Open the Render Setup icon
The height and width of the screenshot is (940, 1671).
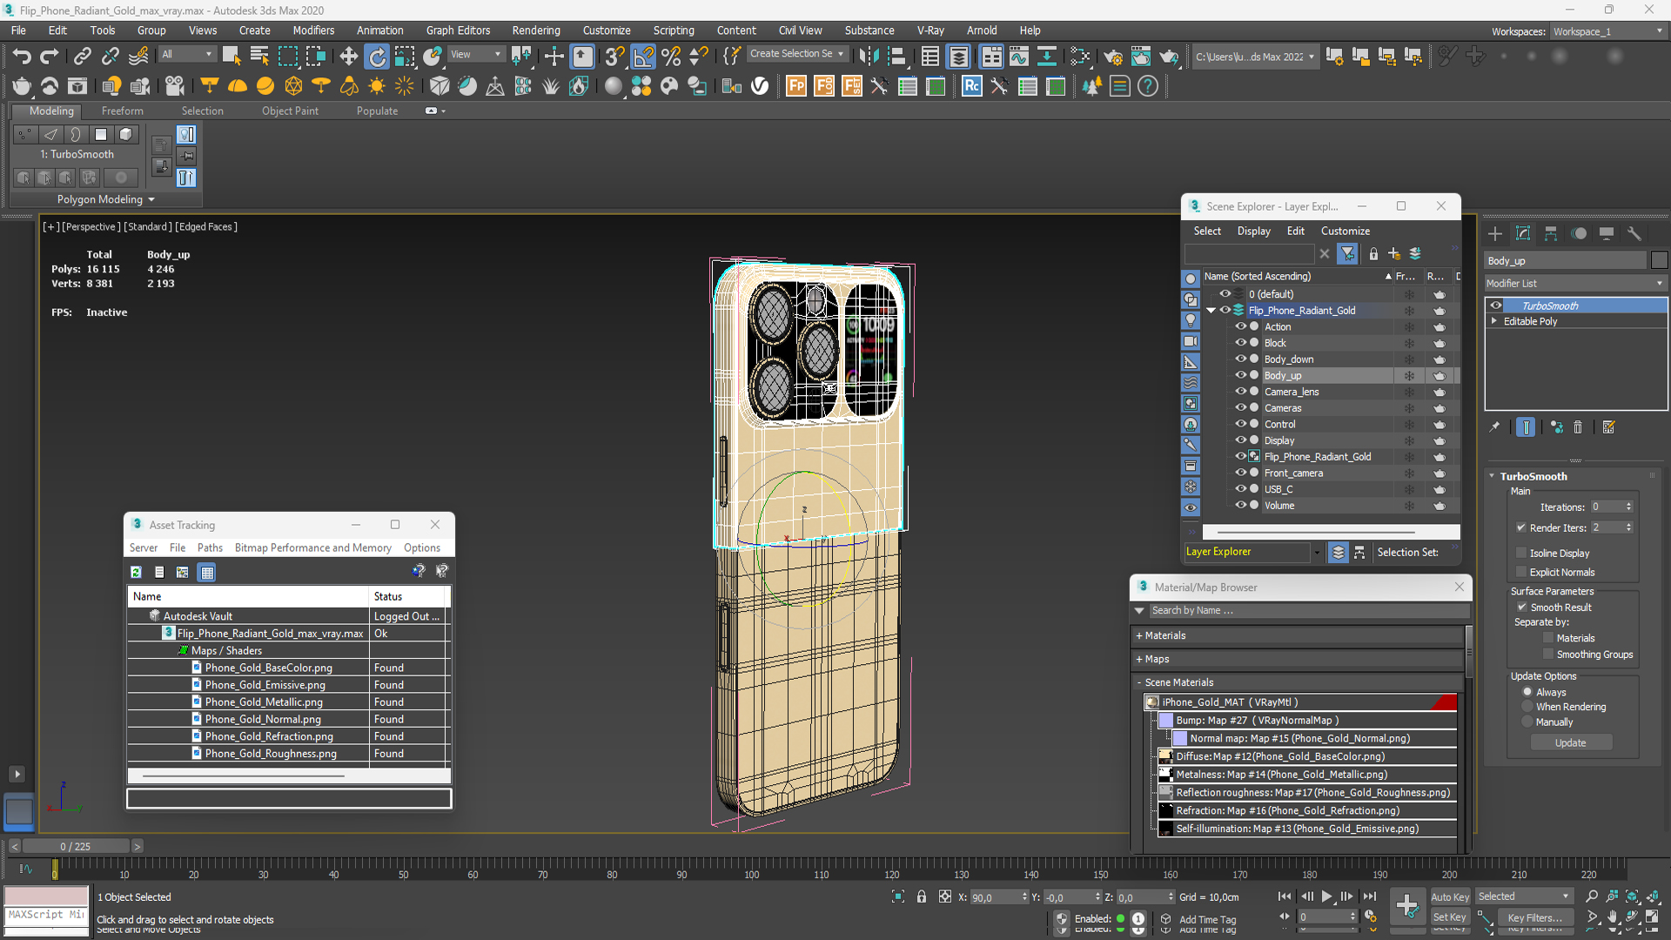pyautogui.click(x=1113, y=57)
